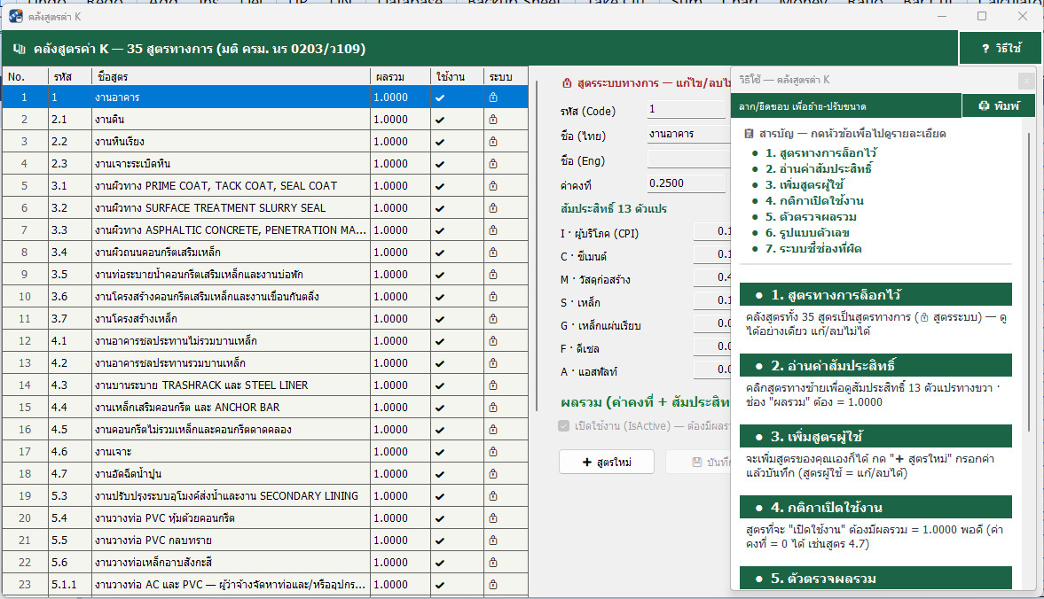Jump to help topic 5. ตัวตรวจผลรวม
The image size is (1044, 599).
coord(811,217)
